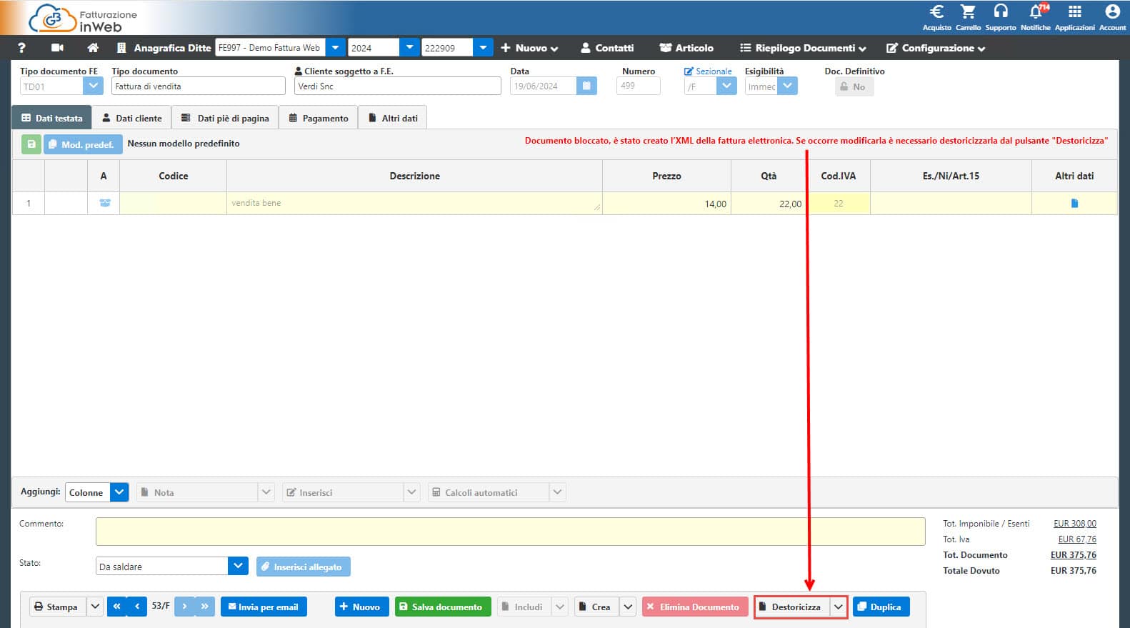Screen dimensions: 1130x628
Task: Open the Acquisto euro icon
Action: (x=936, y=18)
